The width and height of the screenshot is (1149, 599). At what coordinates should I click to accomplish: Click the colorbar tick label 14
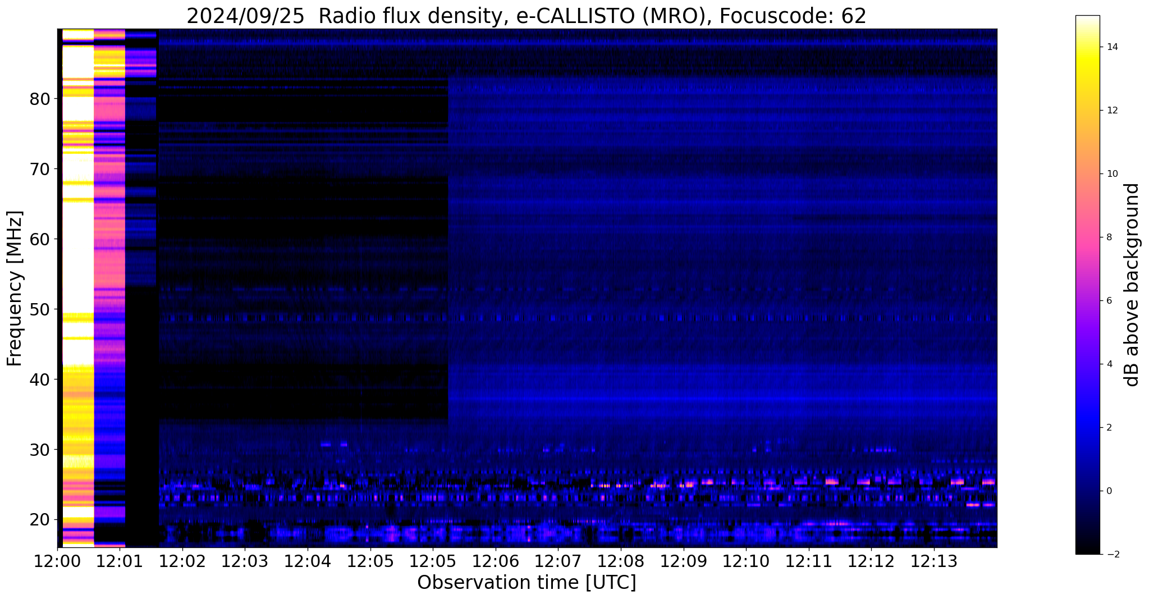1111,47
